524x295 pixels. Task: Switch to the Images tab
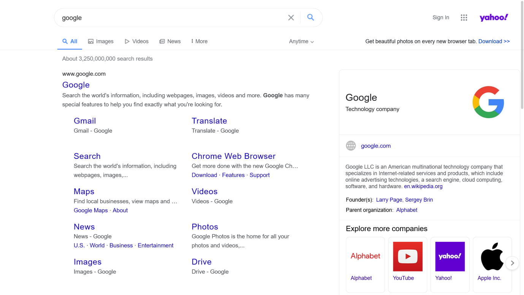(101, 41)
